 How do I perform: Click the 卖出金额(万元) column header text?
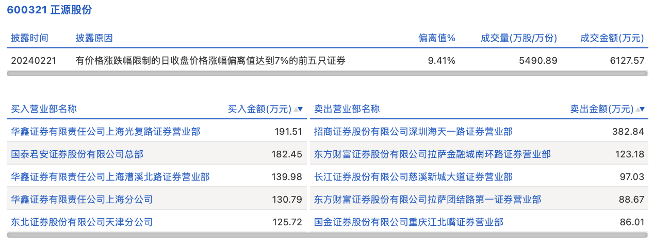tap(601, 109)
